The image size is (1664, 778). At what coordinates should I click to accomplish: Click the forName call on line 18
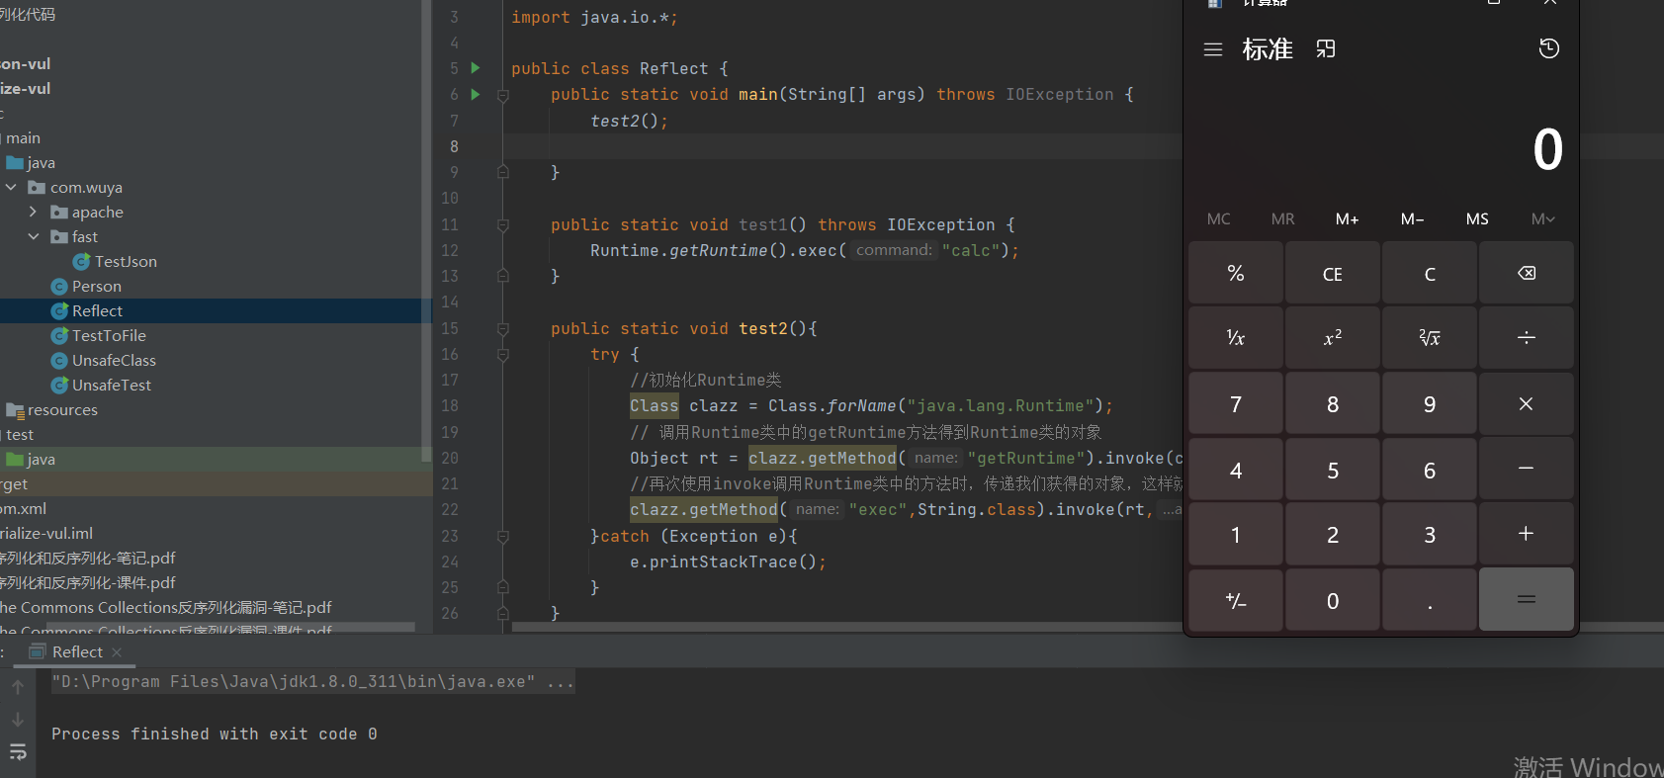tap(861, 406)
